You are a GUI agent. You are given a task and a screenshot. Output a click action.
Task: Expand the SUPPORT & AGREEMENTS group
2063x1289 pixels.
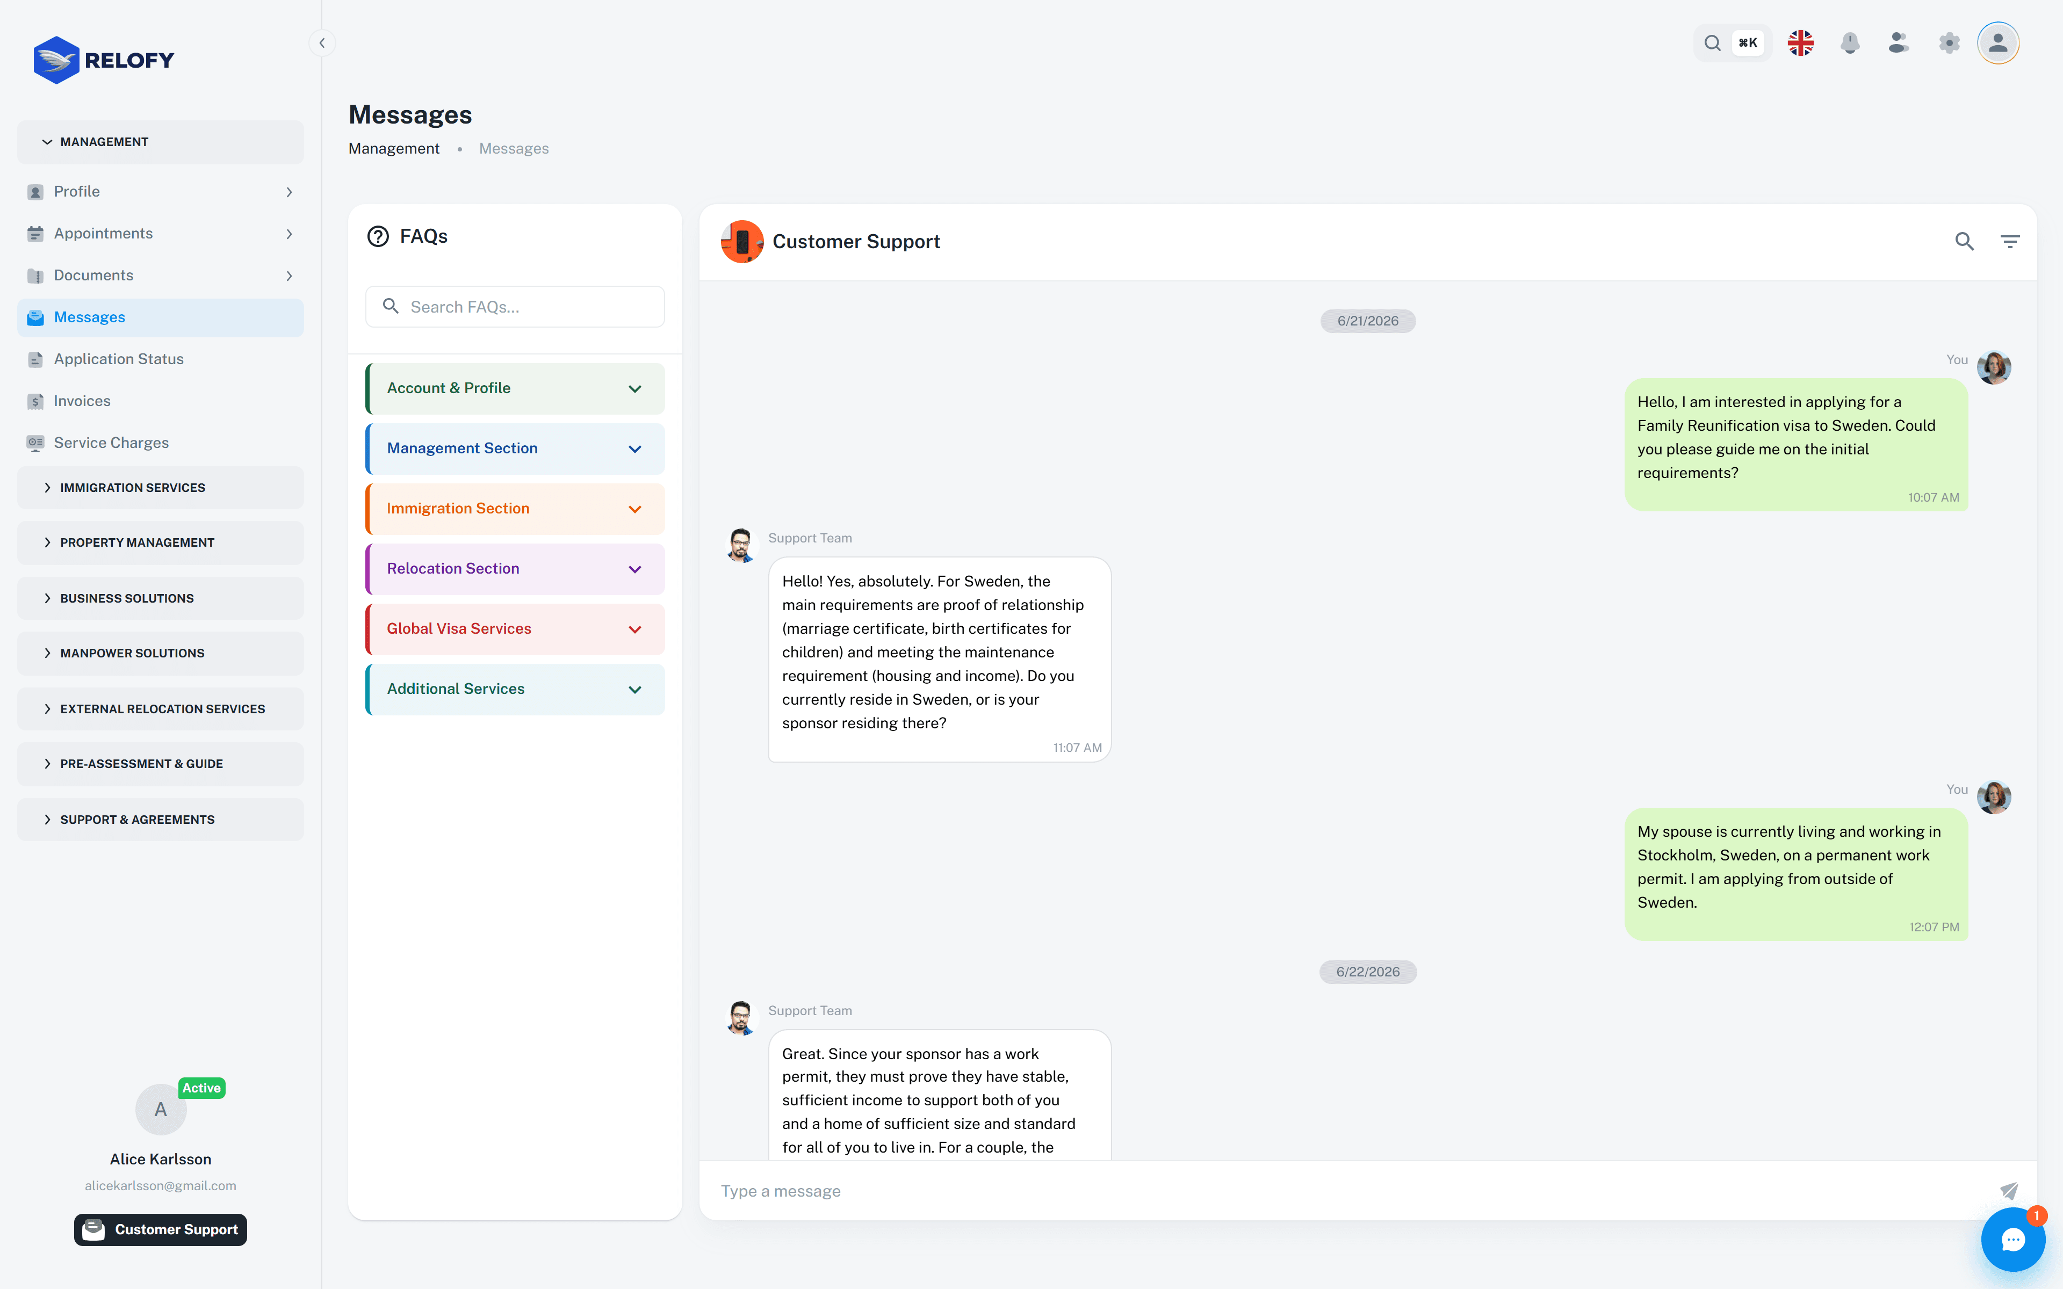(x=160, y=819)
